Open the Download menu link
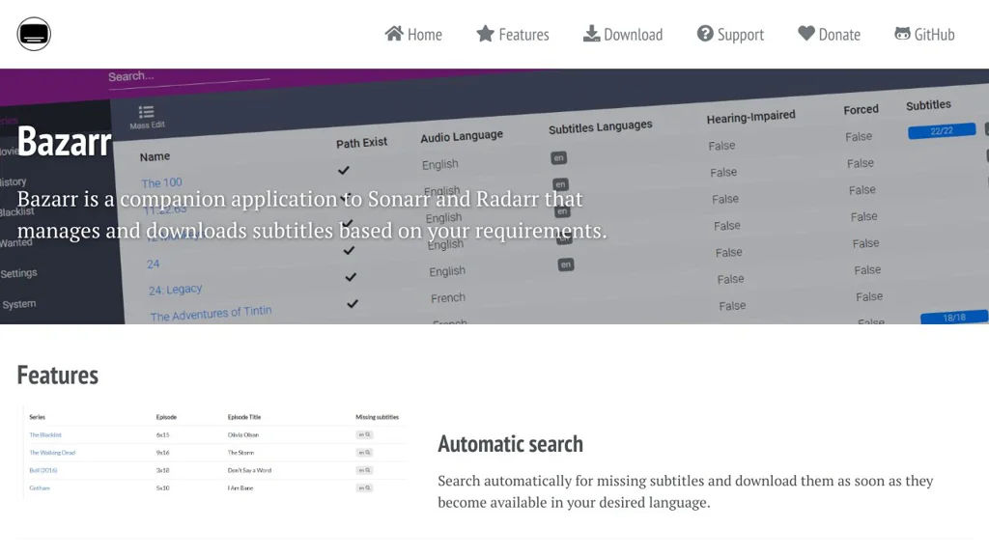This screenshot has width=989, height=556. (623, 34)
